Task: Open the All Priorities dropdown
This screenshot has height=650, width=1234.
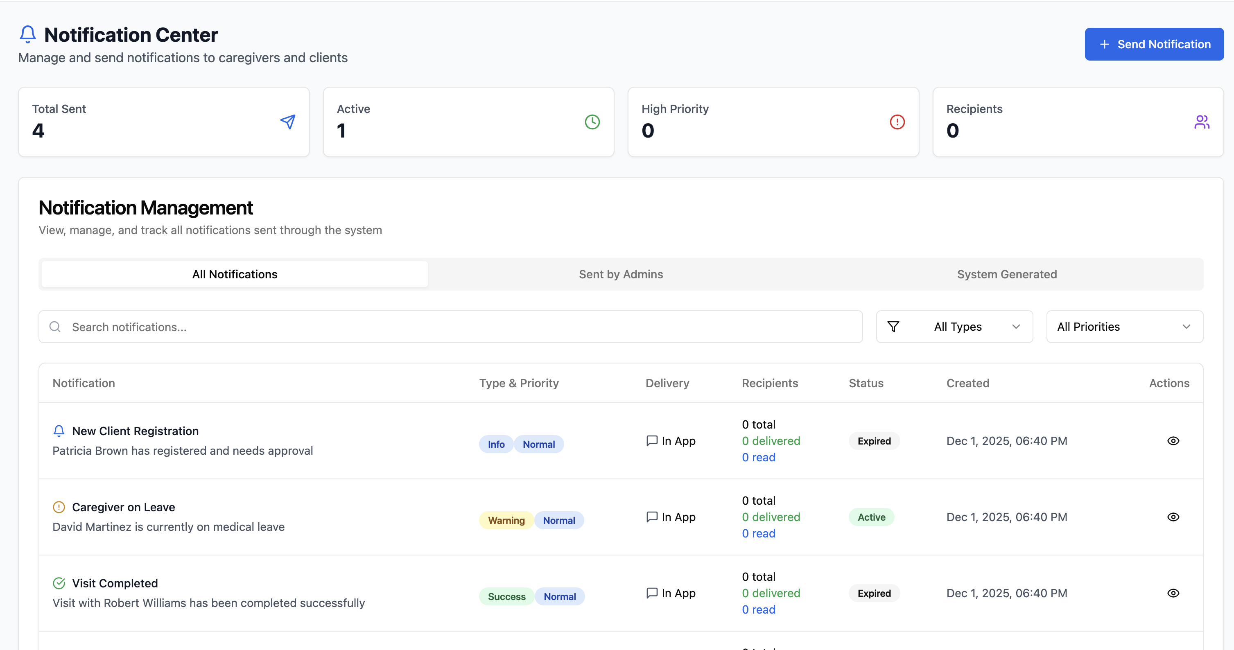Action: click(1124, 326)
